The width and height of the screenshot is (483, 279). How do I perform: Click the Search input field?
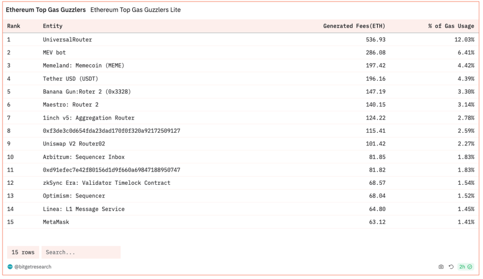(x=81, y=252)
